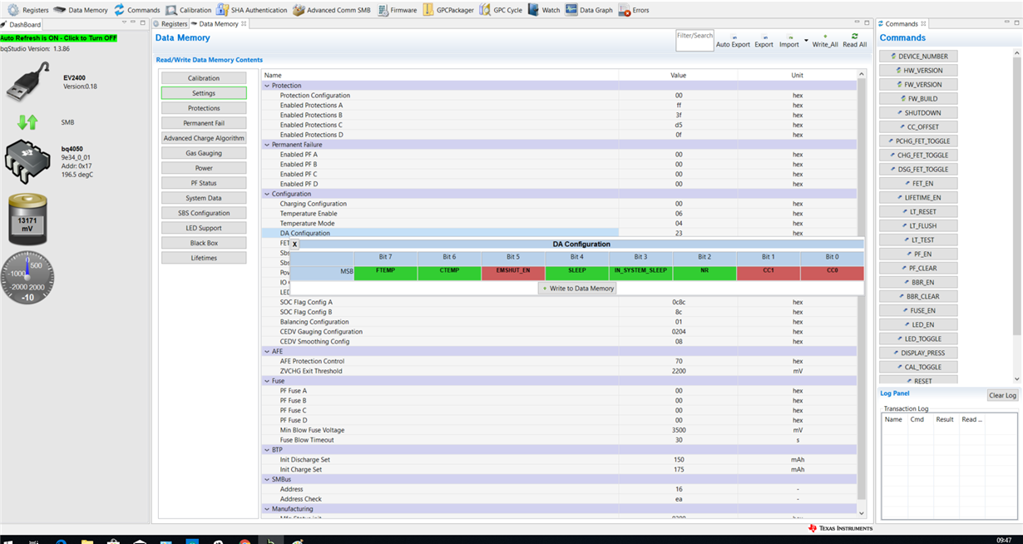Toggle the FTEMP bit
This screenshot has width=1023, height=544.
(x=384, y=271)
